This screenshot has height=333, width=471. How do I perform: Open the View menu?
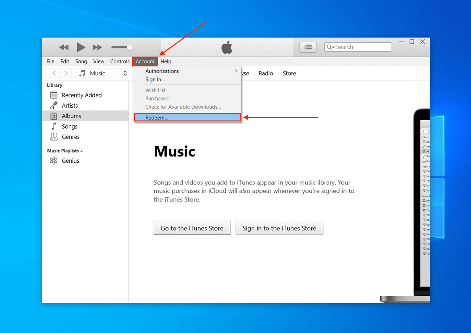tap(99, 61)
